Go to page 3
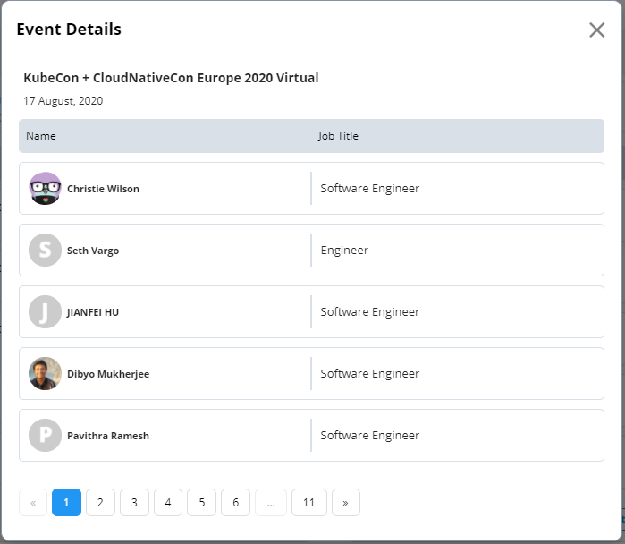The width and height of the screenshot is (625, 544). (x=134, y=503)
